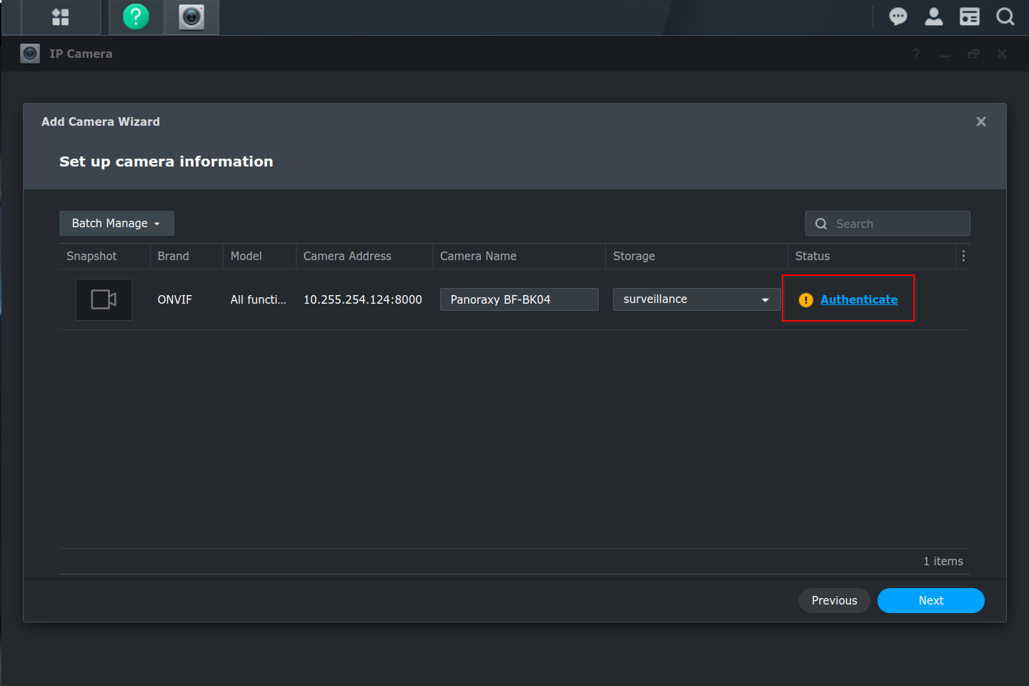Switch to IP Camera taskbar app icon

pos(192,17)
